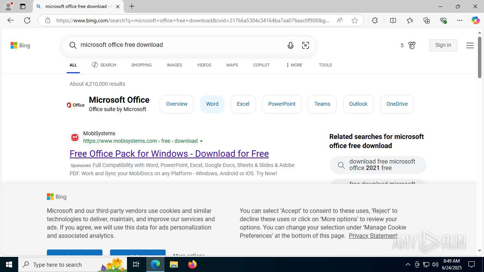Open Read aloud in address bar
Image resolution: width=484 pixels, height=272 pixels.
(x=340, y=20)
